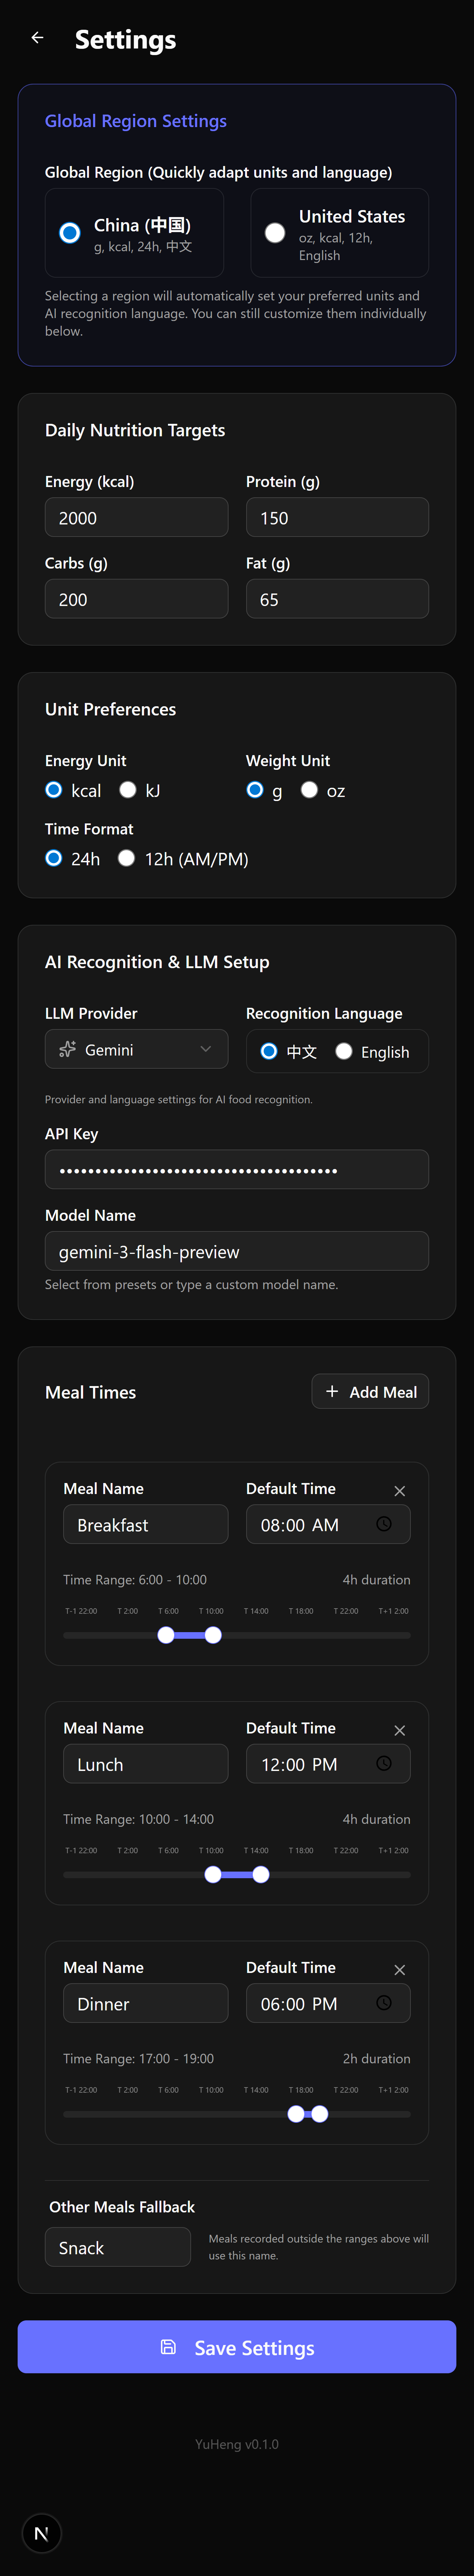
Task: Save Settings
Action: 237,2347
